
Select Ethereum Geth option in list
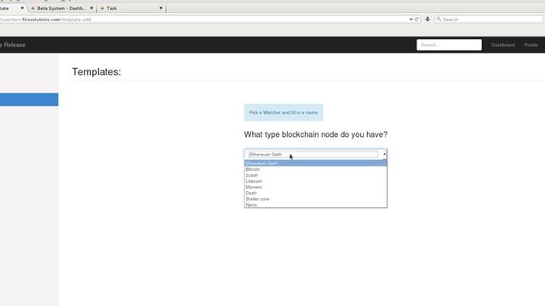click(x=316, y=163)
